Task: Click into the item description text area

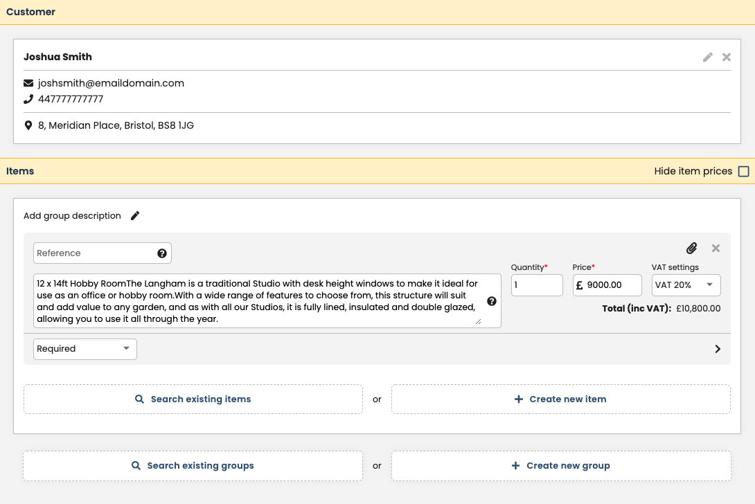Action: 256,301
